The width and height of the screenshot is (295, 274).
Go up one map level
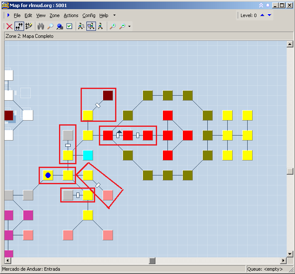point(262,15)
